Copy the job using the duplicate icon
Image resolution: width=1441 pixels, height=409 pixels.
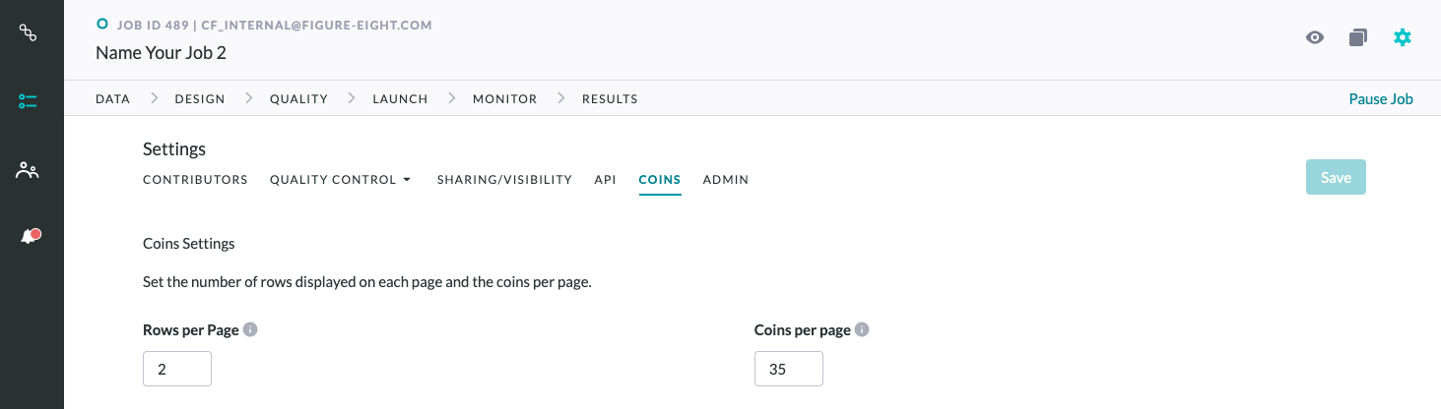coord(1358,37)
